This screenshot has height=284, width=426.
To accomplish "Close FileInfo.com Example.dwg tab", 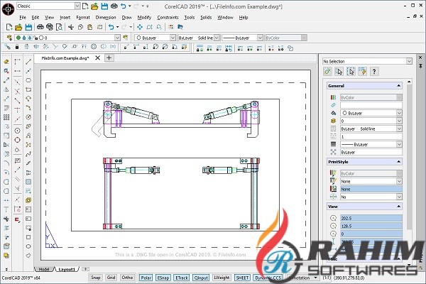I will coord(97,58).
